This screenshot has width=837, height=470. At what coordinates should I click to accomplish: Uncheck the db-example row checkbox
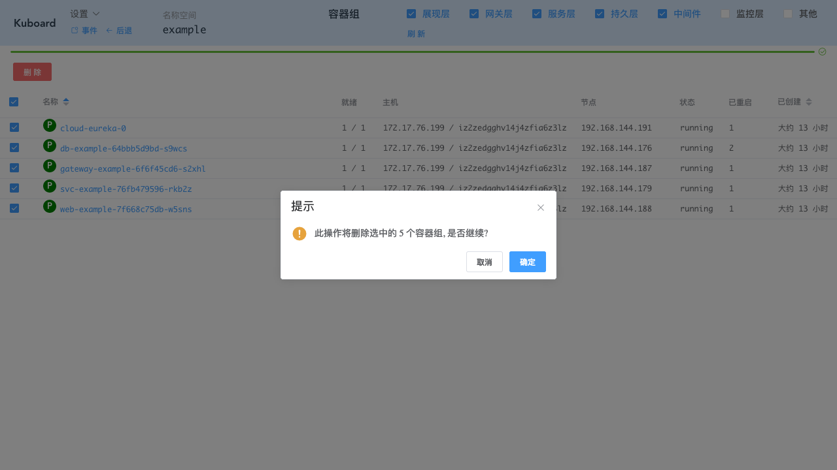tap(14, 148)
